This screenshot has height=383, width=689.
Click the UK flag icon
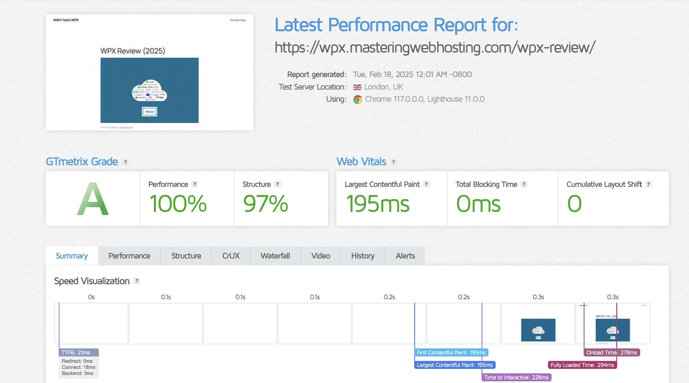pyautogui.click(x=357, y=87)
